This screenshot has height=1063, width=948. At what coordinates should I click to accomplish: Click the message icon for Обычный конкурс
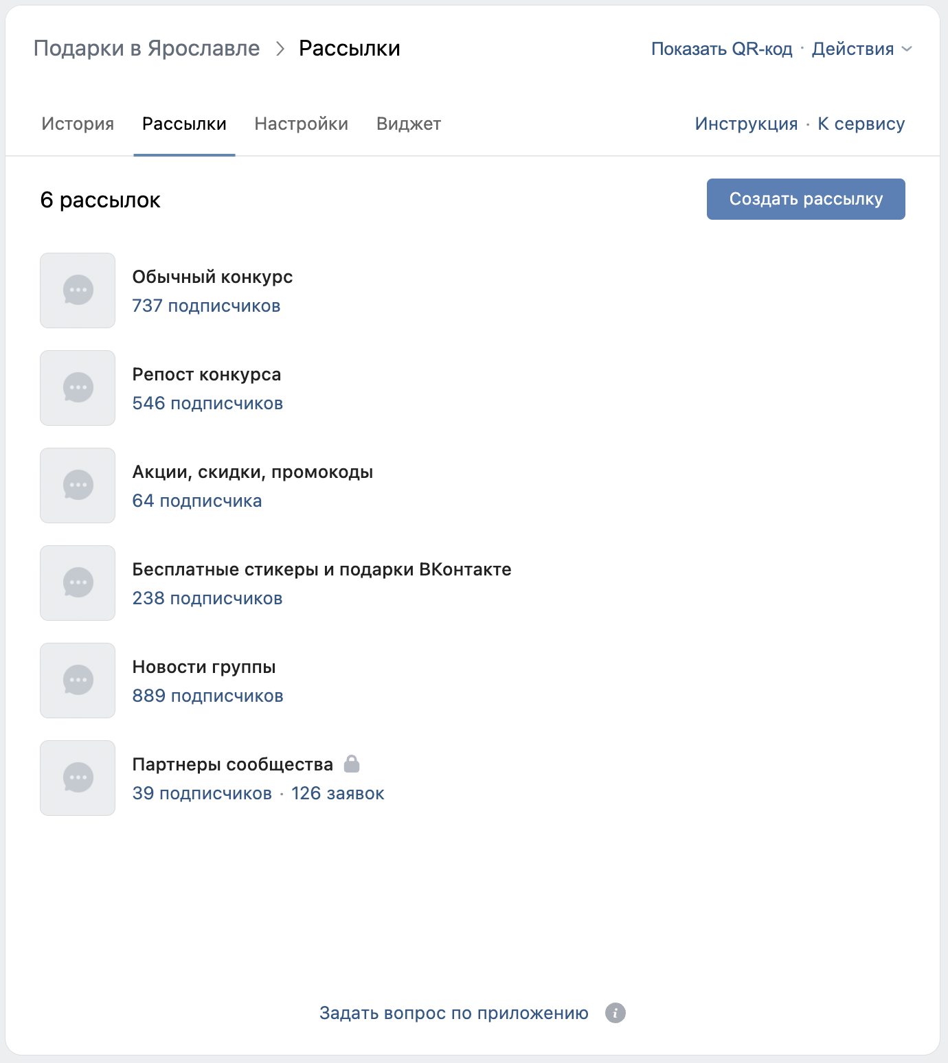pyautogui.click(x=78, y=290)
